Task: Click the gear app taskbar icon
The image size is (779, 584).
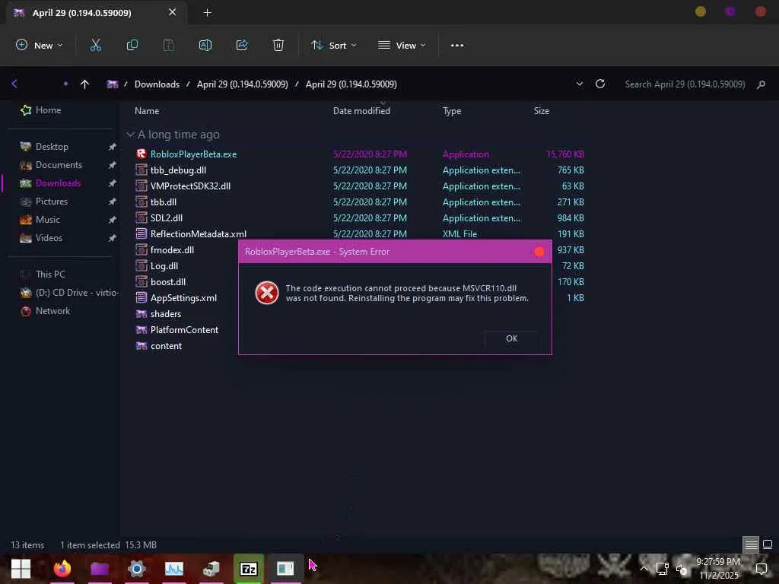Action: [137, 568]
